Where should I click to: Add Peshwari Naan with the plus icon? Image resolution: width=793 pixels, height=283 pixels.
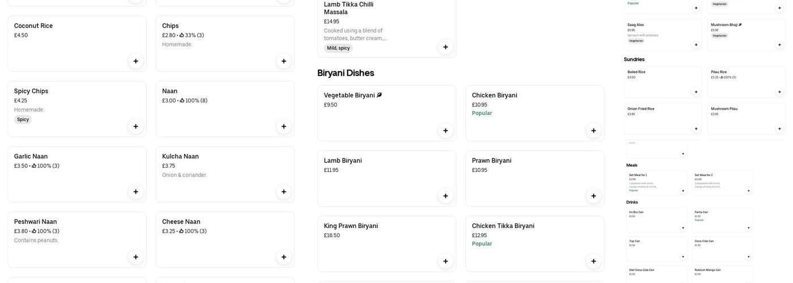click(x=135, y=257)
